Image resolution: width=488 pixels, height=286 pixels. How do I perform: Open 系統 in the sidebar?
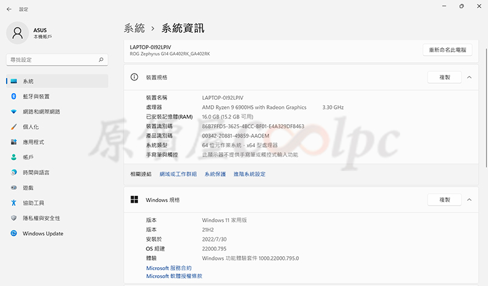tap(57, 81)
